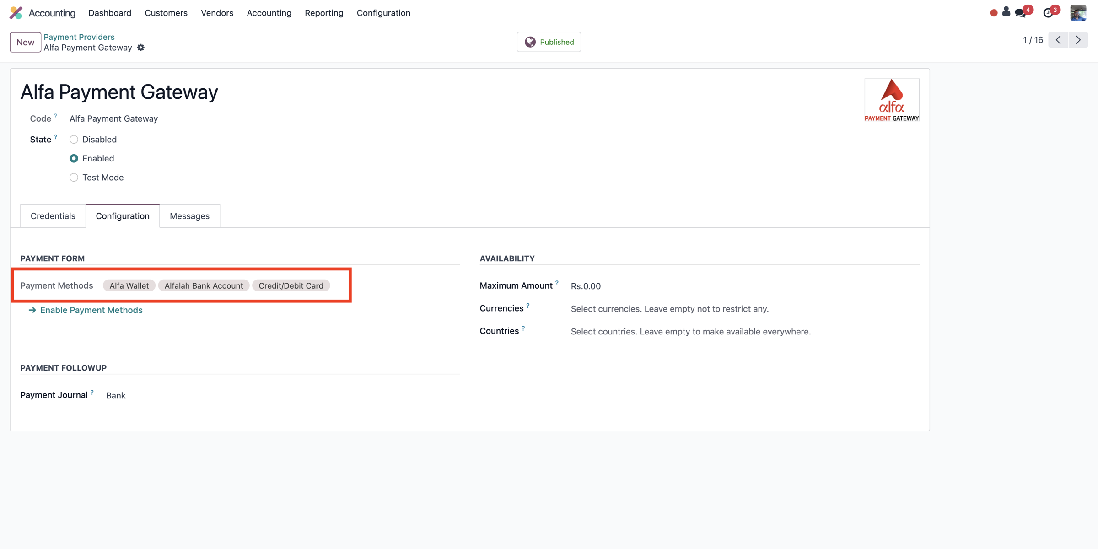The image size is (1098, 549).
Task: Open the Odoo Accounting app logo
Action: click(16, 13)
